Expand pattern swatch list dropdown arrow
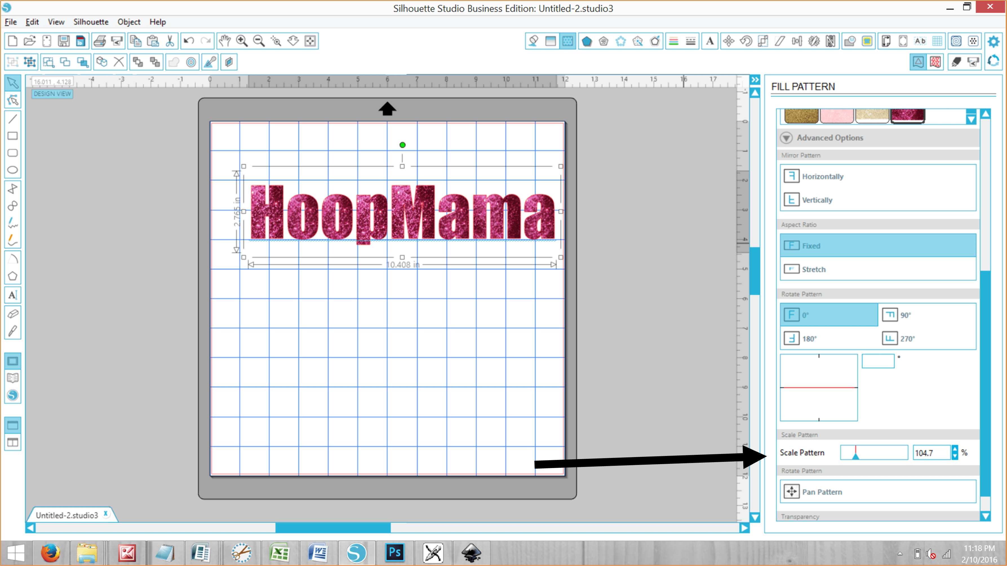This screenshot has width=1007, height=566. [971, 119]
